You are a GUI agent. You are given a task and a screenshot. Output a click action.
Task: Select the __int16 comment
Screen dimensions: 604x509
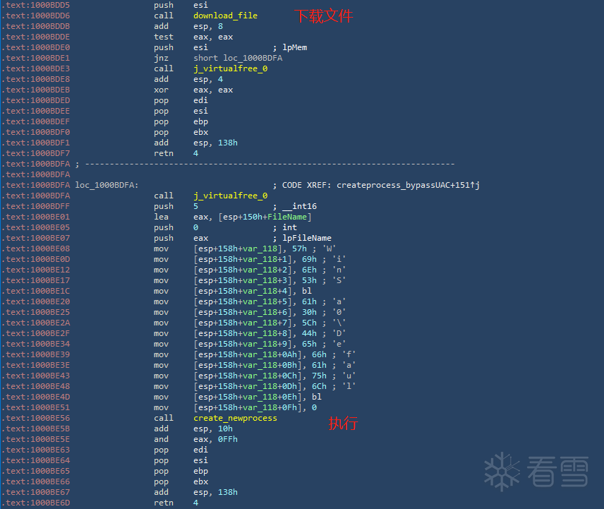point(299,207)
